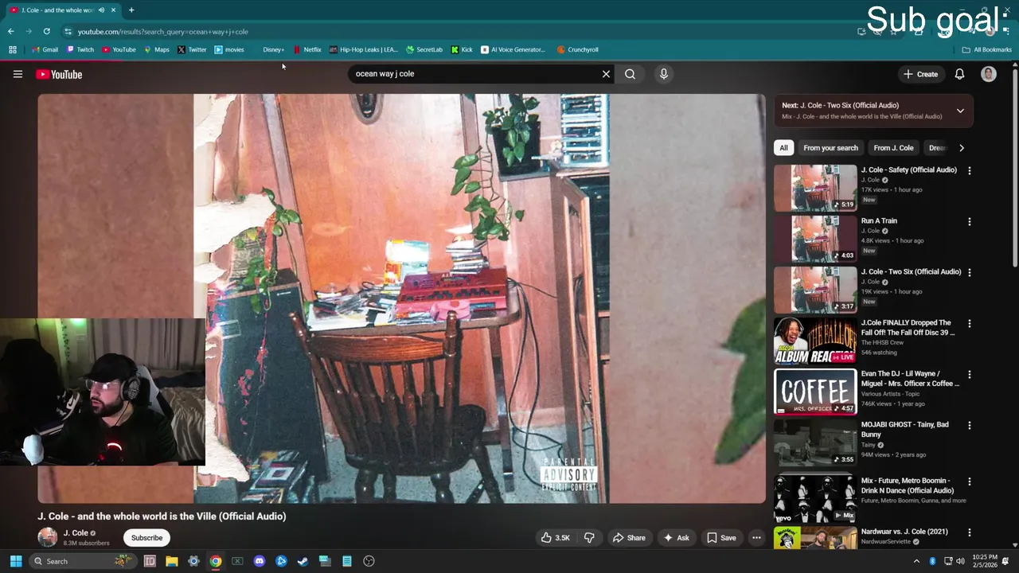Open Nardwuar vs. J. Cole (2021) title
This screenshot has height=573, width=1019.
[904, 532]
